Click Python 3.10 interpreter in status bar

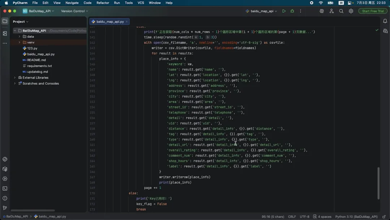pos(356,216)
